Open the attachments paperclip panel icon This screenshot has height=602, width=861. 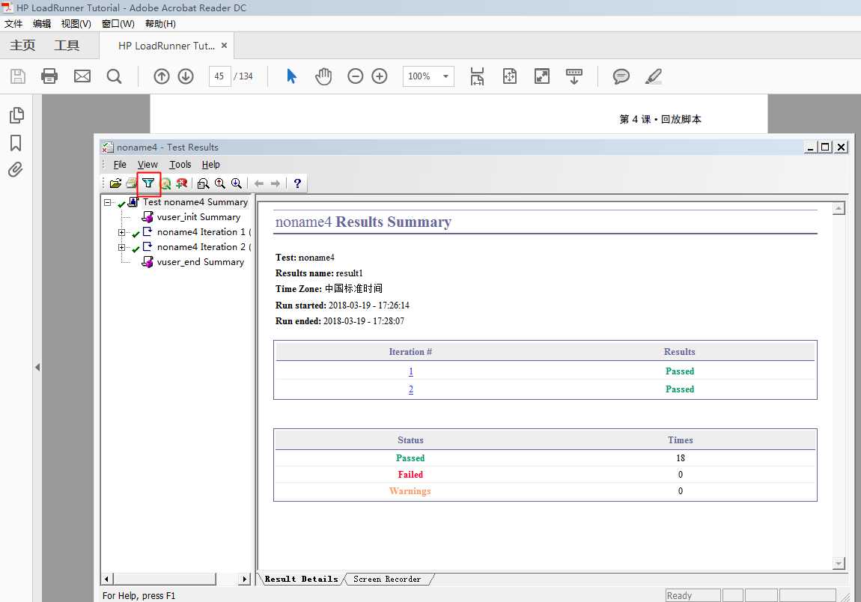click(16, 169)
